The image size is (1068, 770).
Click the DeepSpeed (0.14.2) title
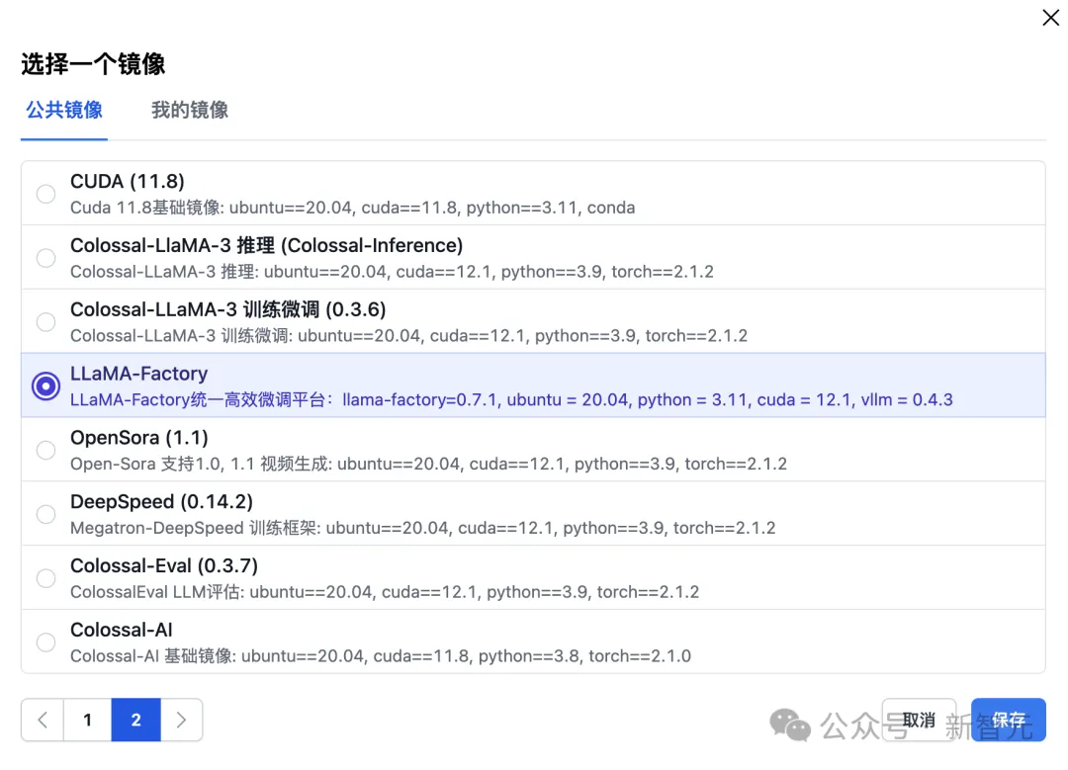[161, 502]
